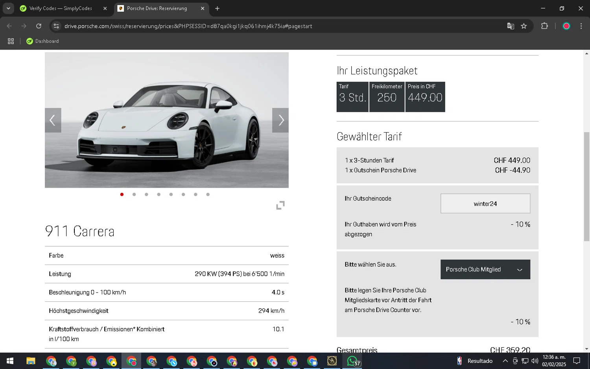Open the Porsche Club Mitglied dropdown
The width and height of the screenshot is (590, 369).
(x=485, y=269)
